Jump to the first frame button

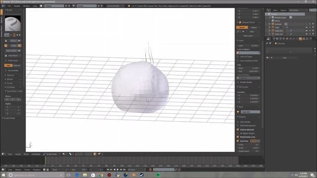click(108, 170)
